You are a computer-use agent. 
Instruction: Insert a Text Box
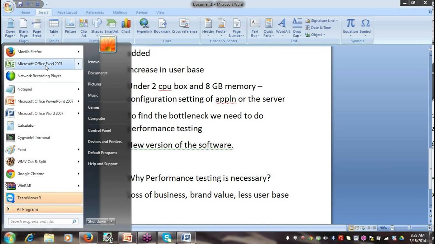255,28
